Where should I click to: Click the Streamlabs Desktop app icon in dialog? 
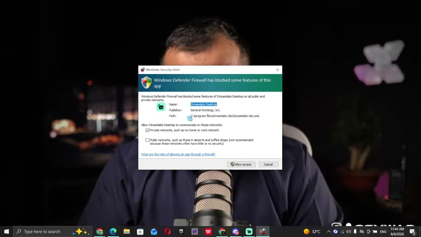[x=161, y=107]
